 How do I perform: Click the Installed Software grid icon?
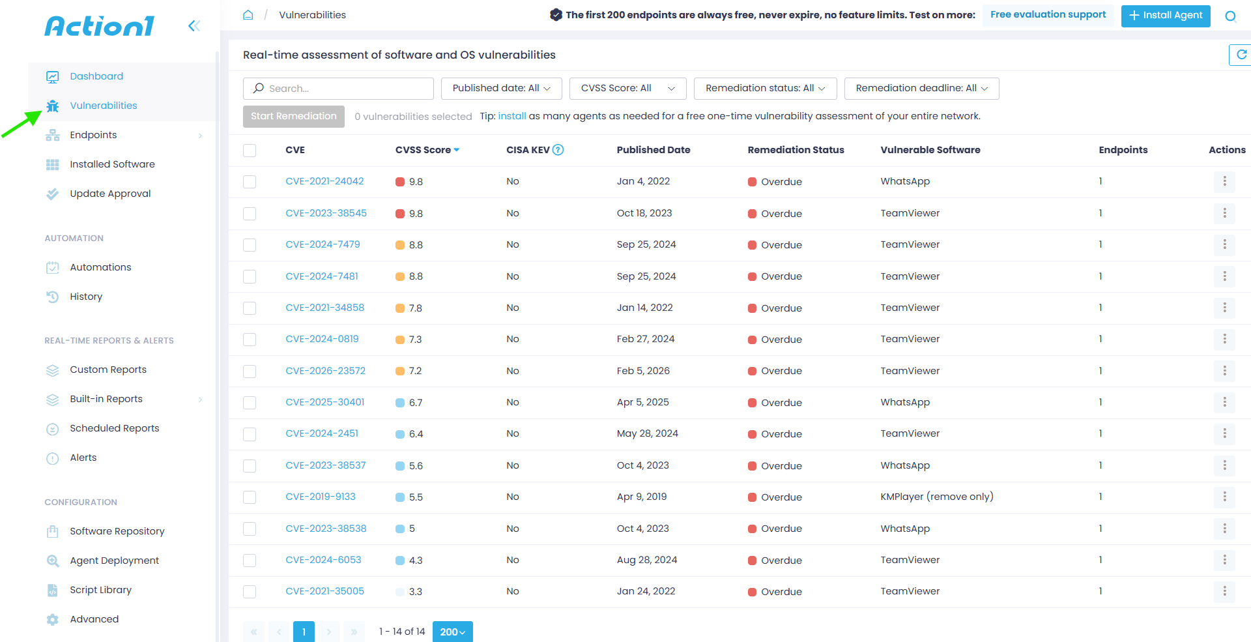point(53,164)
